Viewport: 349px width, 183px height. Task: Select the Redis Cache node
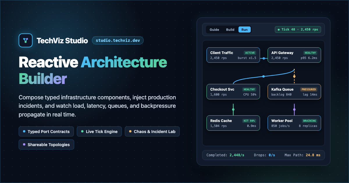pyautogui.click(x=233, y=123)
